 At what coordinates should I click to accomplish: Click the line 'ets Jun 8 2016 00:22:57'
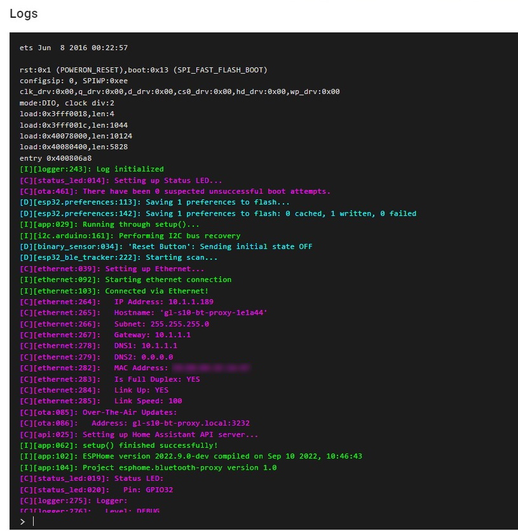tap(74, 48)
